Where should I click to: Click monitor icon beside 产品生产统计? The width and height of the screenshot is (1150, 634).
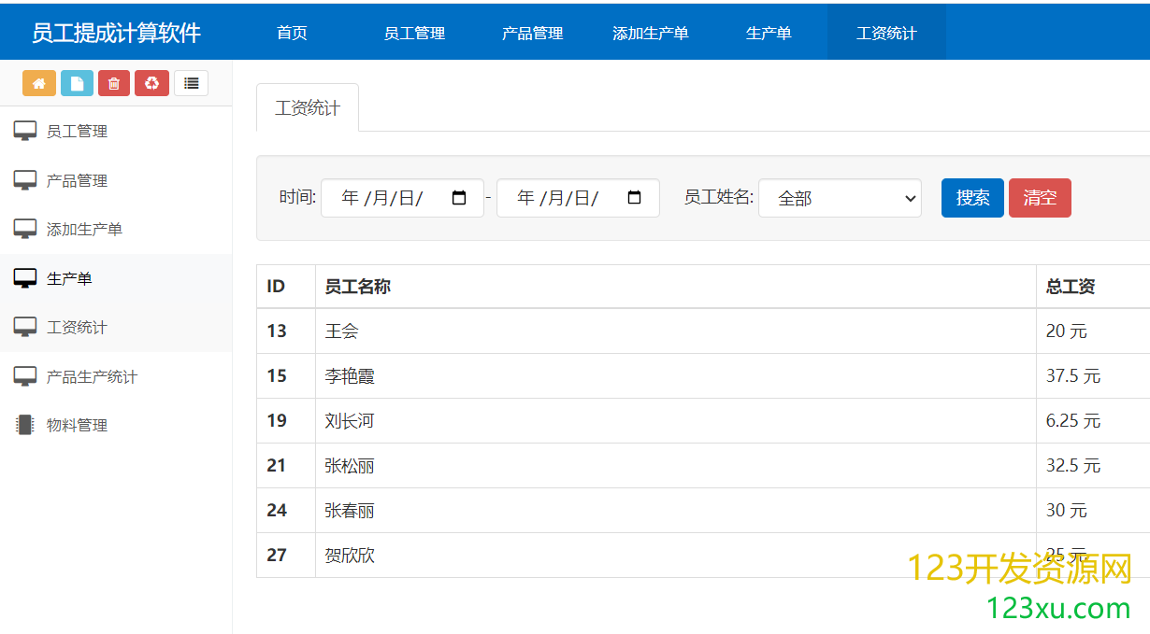[25, 376]
